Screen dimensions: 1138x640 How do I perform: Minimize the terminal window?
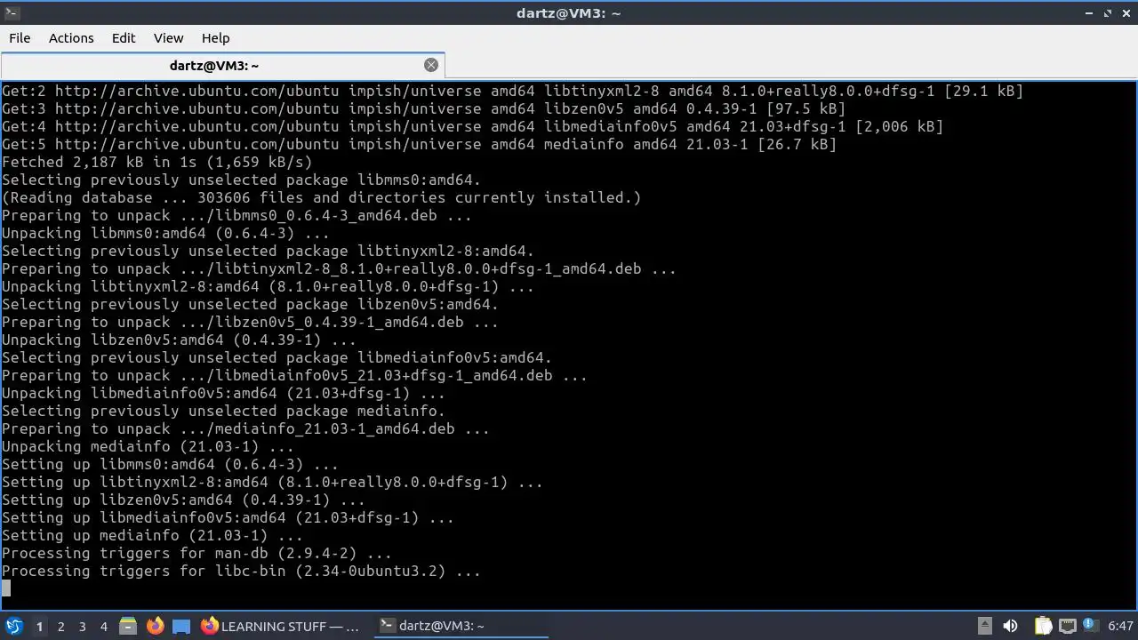click(x=1090, y=13)
